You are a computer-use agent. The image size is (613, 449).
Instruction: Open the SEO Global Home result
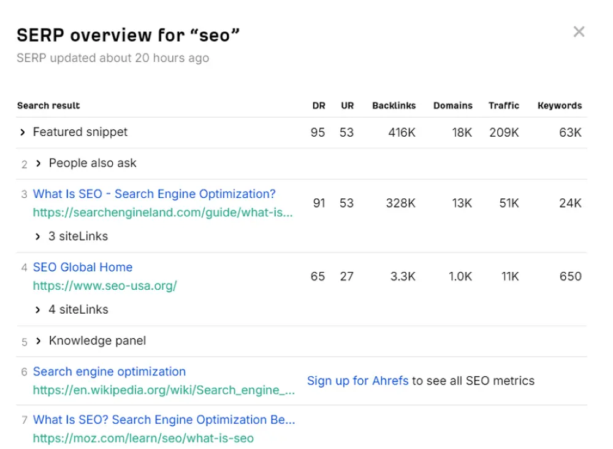[83, 267]
